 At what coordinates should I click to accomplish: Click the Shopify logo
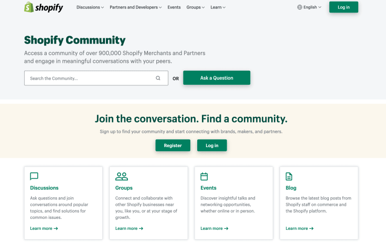click(x=44, y=7)
